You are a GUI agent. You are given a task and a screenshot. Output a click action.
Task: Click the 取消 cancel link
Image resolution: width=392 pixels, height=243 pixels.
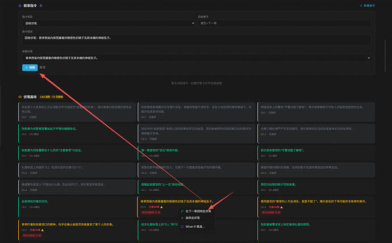click(43, 67)
